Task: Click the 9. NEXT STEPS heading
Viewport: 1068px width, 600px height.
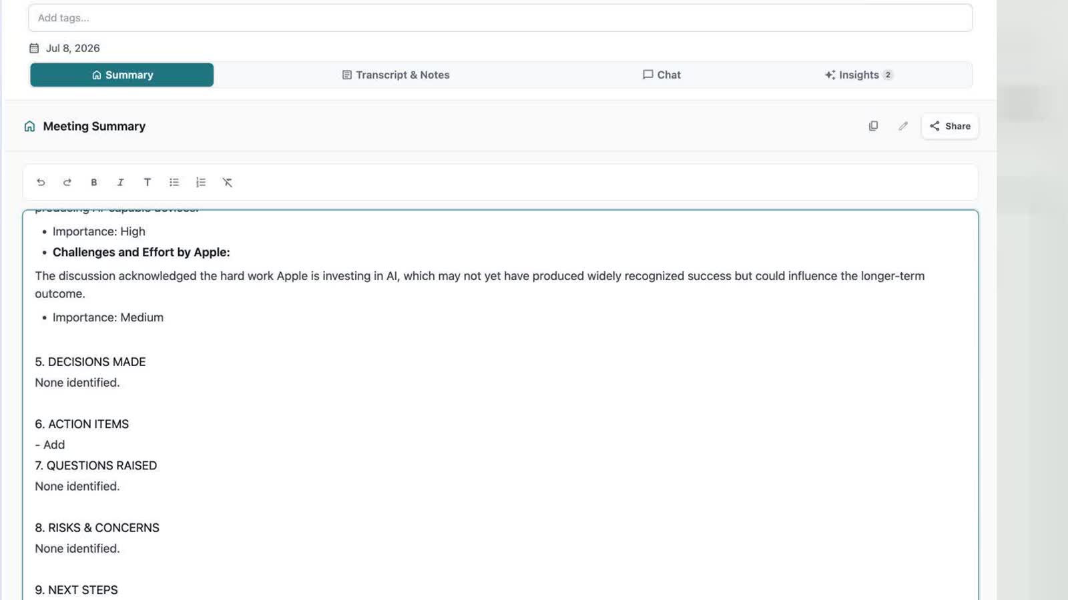Action: [76, 590]
